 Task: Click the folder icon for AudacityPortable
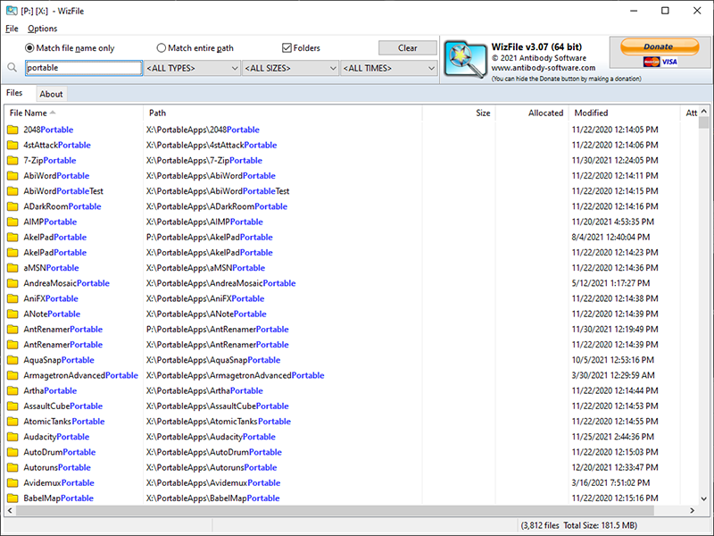(x=12, y=437)
